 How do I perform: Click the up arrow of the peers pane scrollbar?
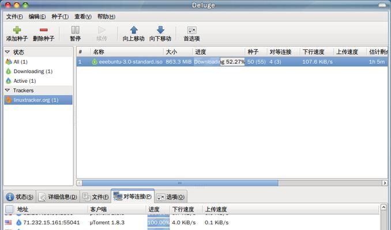[384, 207]
